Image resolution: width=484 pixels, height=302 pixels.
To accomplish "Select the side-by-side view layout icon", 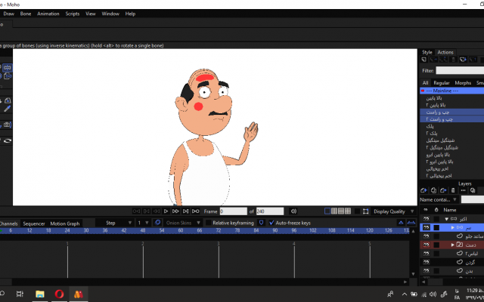I will (x=334, y=211).
